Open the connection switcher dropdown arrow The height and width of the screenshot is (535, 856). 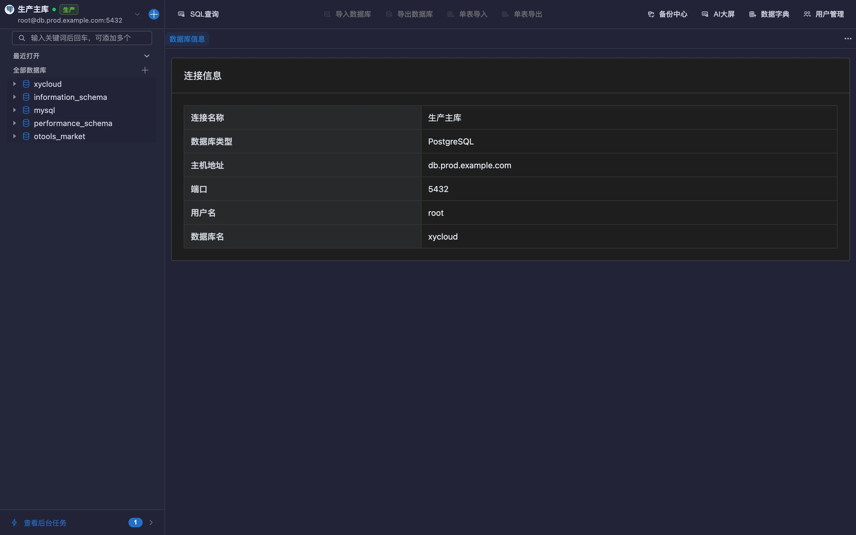137,14
